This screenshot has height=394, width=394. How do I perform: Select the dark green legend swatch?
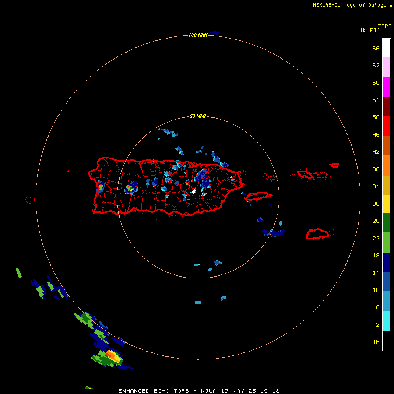point(387,223)
